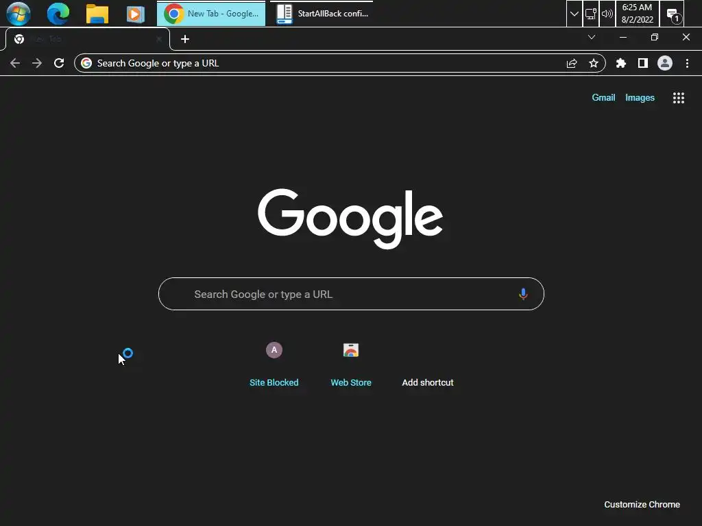
Task: Open the media player taskbar icon
Action: coord(135,14)
